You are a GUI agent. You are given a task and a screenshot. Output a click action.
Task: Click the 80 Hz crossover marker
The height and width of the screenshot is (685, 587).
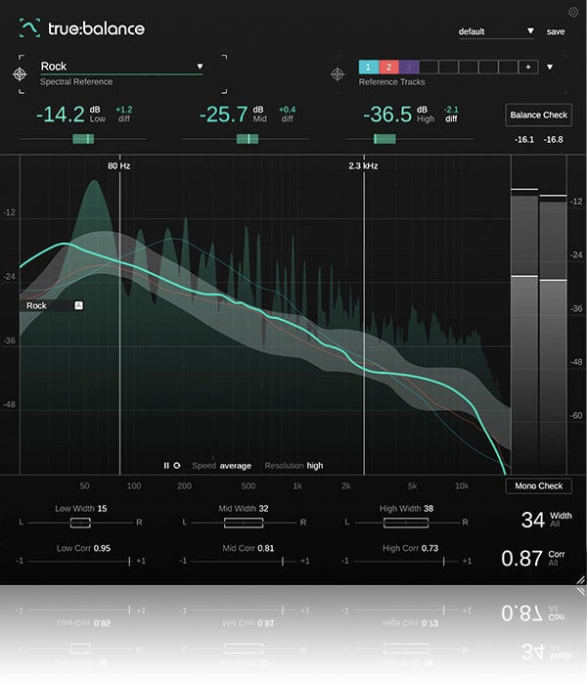118,166
